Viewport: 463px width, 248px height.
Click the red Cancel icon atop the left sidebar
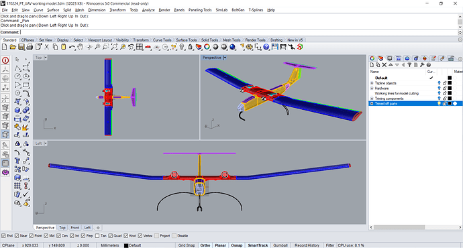pos(5,60)
